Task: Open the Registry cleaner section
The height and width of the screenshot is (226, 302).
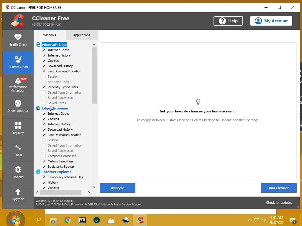Action: pyautogui.click(x=18, y=128)
